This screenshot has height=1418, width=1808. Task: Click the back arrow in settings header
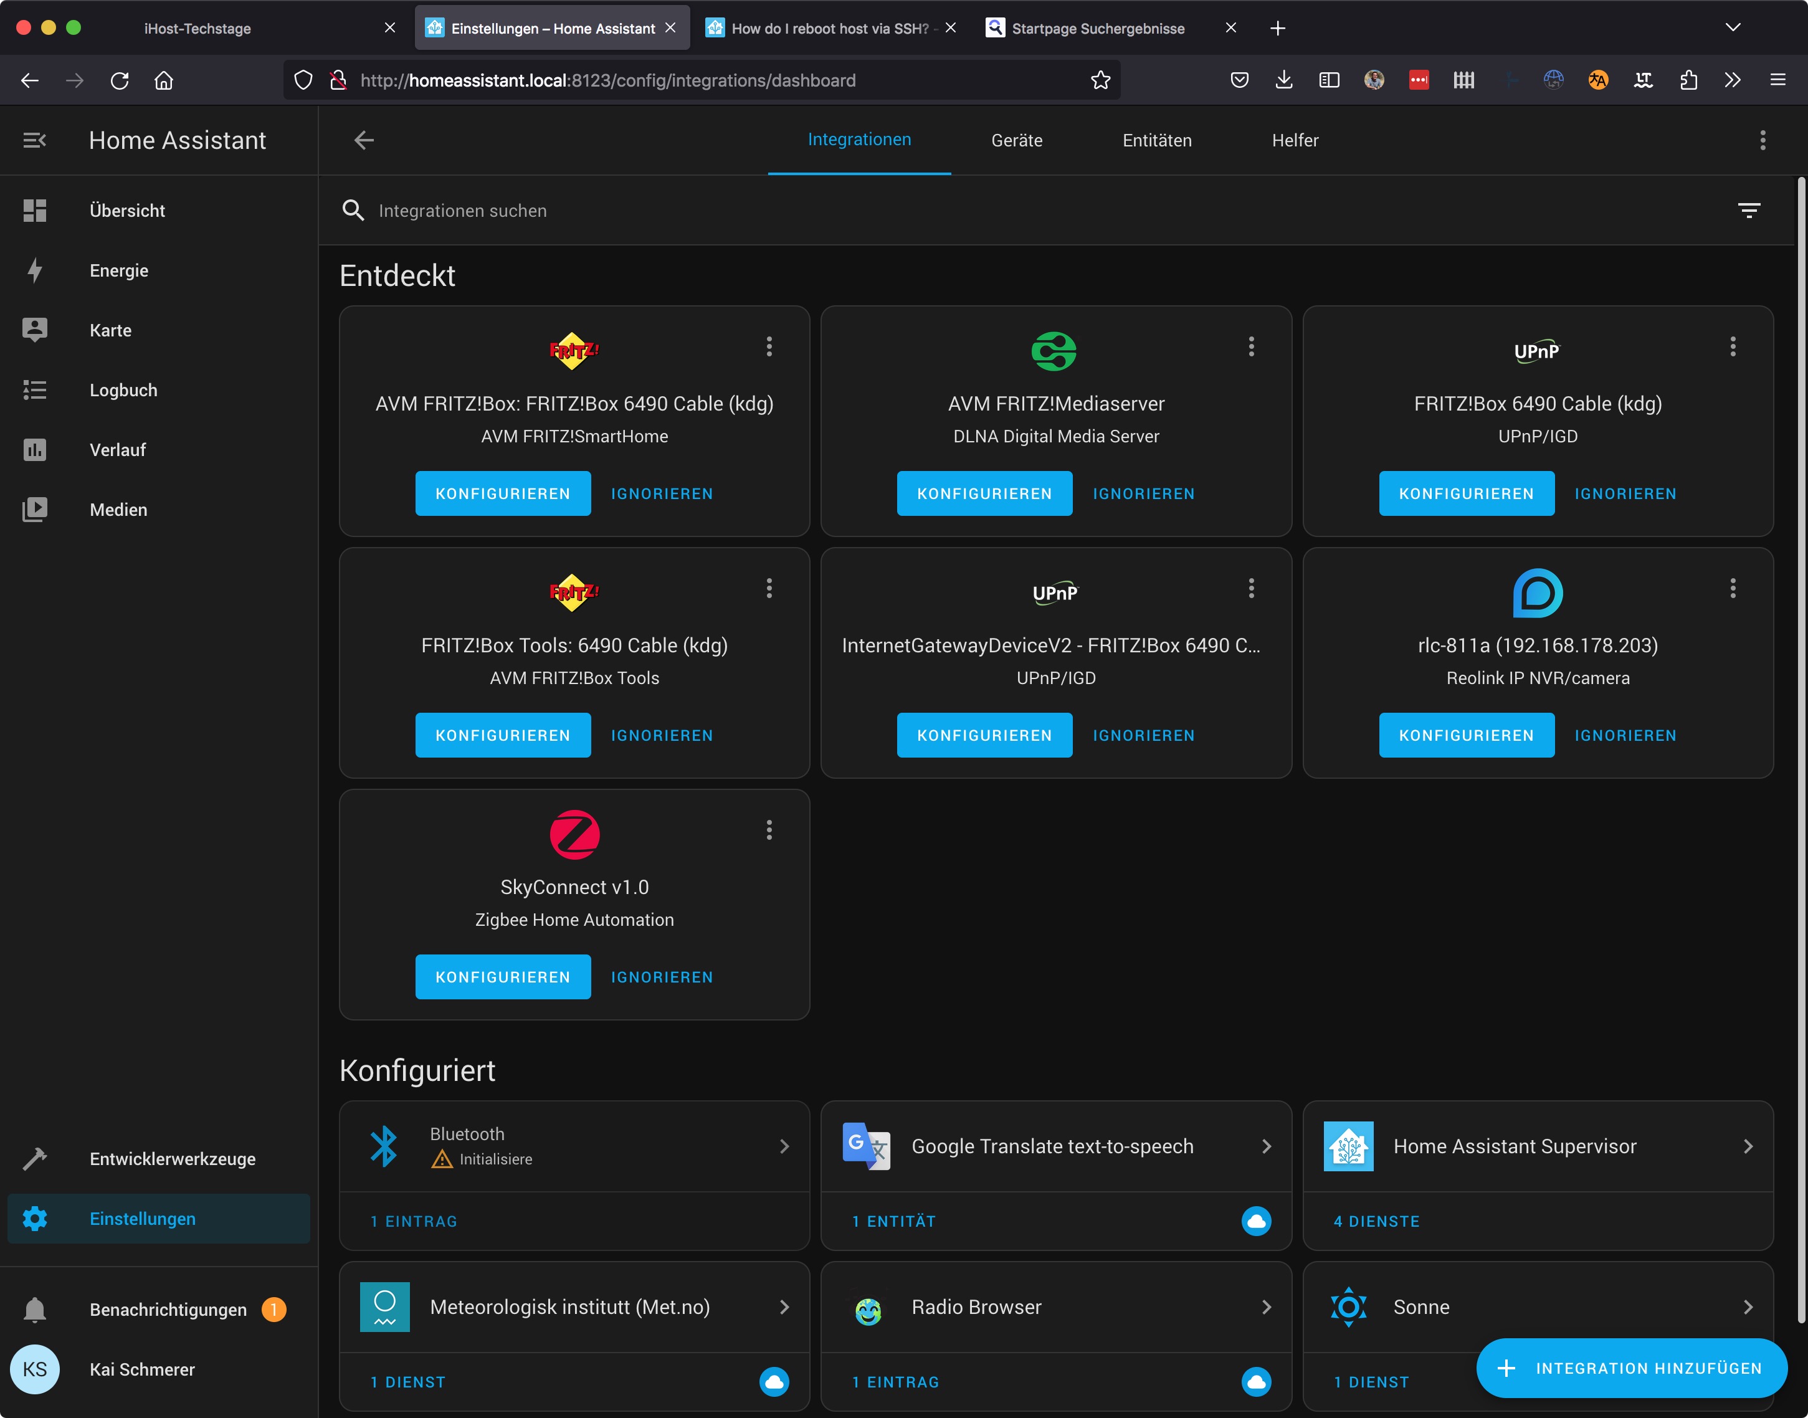pyautogui.click(x=364, y=140)
